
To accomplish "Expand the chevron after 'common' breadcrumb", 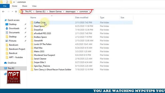I will coord(90,12).
